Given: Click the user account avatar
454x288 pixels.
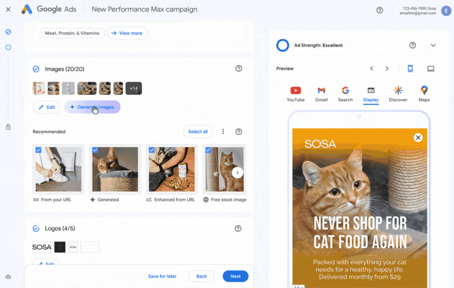Looking at the screenshot, I should point(445,10).
